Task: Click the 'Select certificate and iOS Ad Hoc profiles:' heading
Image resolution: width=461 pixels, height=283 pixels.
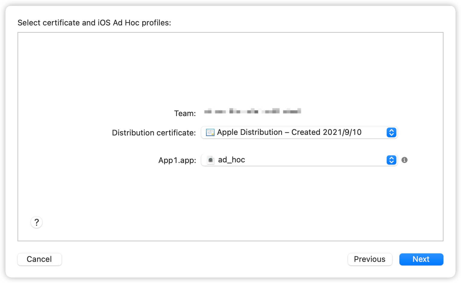Action: point(94,23)
